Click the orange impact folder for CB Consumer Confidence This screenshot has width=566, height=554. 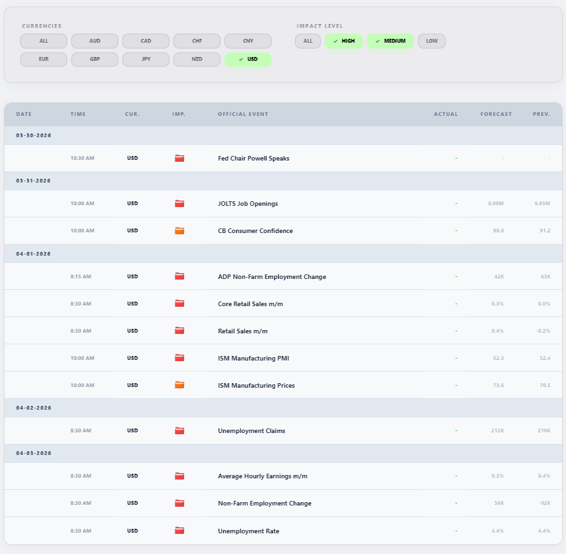(179, 230)
